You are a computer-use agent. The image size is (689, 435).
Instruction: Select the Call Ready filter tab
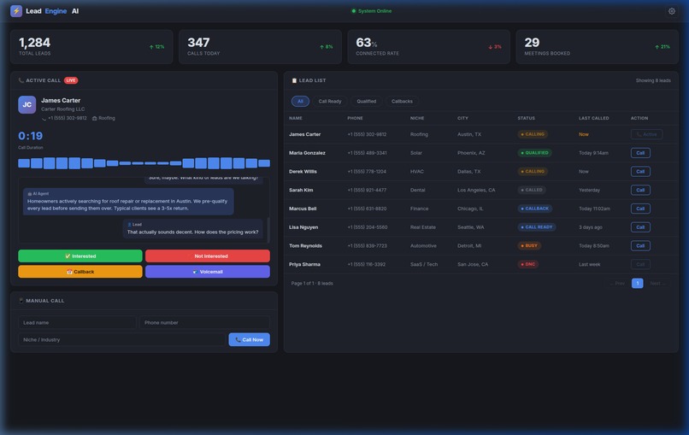[330, 101]
